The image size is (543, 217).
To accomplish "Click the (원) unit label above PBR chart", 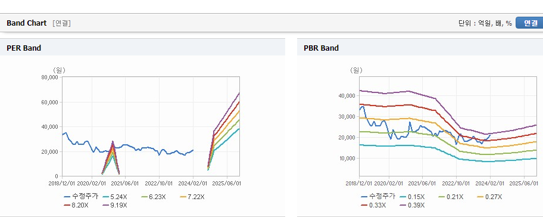I will 356,70.
